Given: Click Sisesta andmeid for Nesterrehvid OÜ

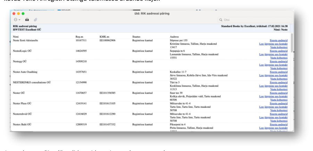Looking at the screenshot, I should (278, 114).
